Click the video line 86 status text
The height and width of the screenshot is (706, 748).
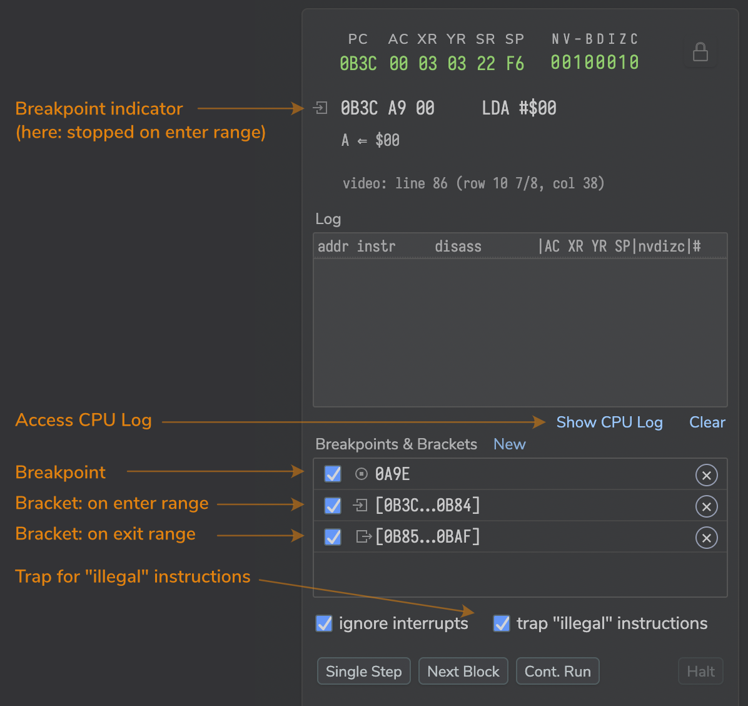[x=473, y=183]
